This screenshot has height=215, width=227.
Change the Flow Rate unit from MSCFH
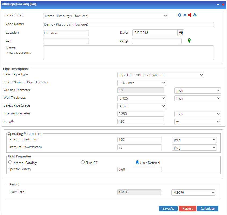pos(193,192)
